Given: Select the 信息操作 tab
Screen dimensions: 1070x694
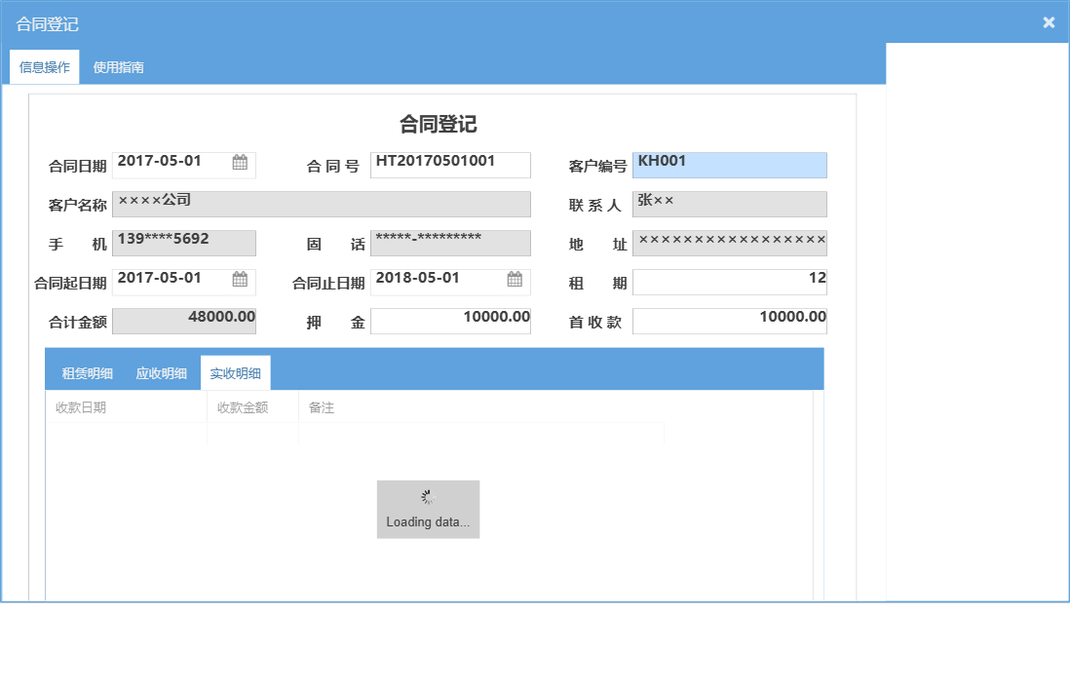Looking at the screenshot, I should tap(44, 66).
